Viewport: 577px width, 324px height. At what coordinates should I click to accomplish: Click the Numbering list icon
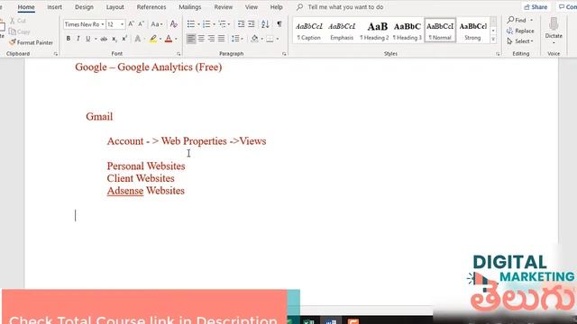[x=206, y=24]
